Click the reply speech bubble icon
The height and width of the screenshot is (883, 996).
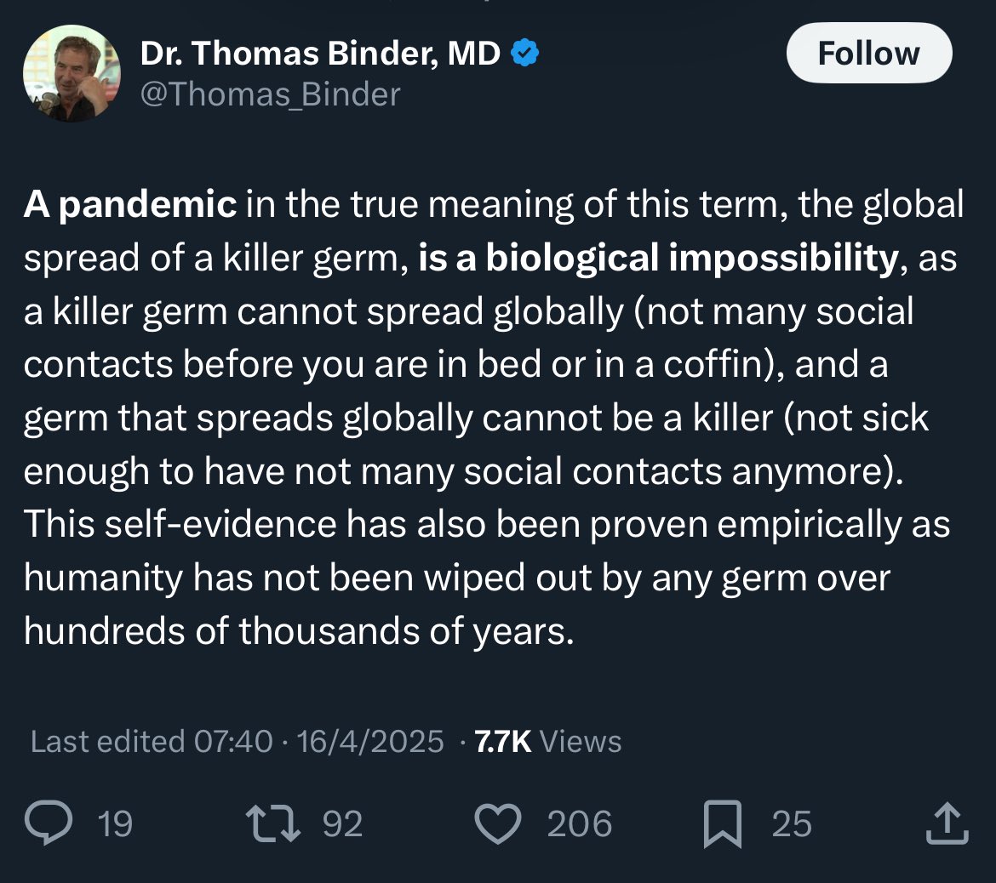point(49,823)
